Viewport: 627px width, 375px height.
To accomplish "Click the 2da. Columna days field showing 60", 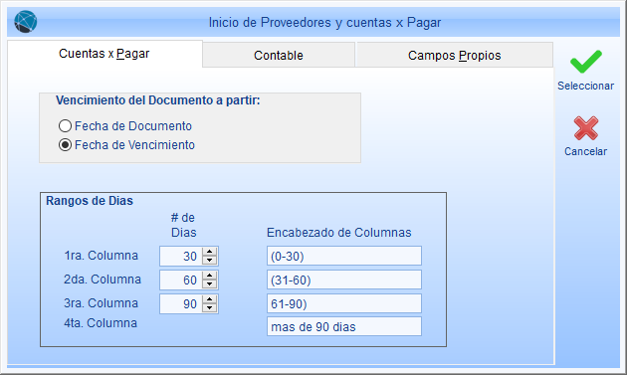I will [x=181, y=280].
